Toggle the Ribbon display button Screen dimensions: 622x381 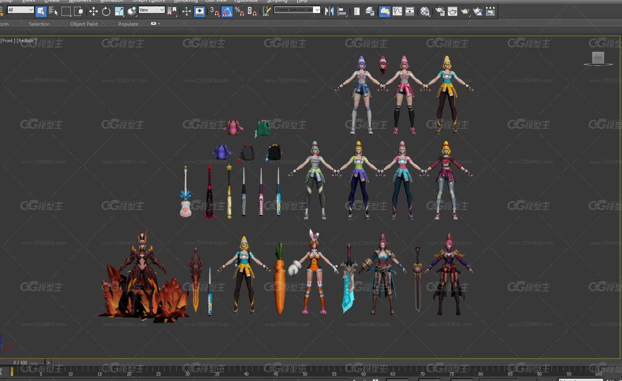coord(384,11)
